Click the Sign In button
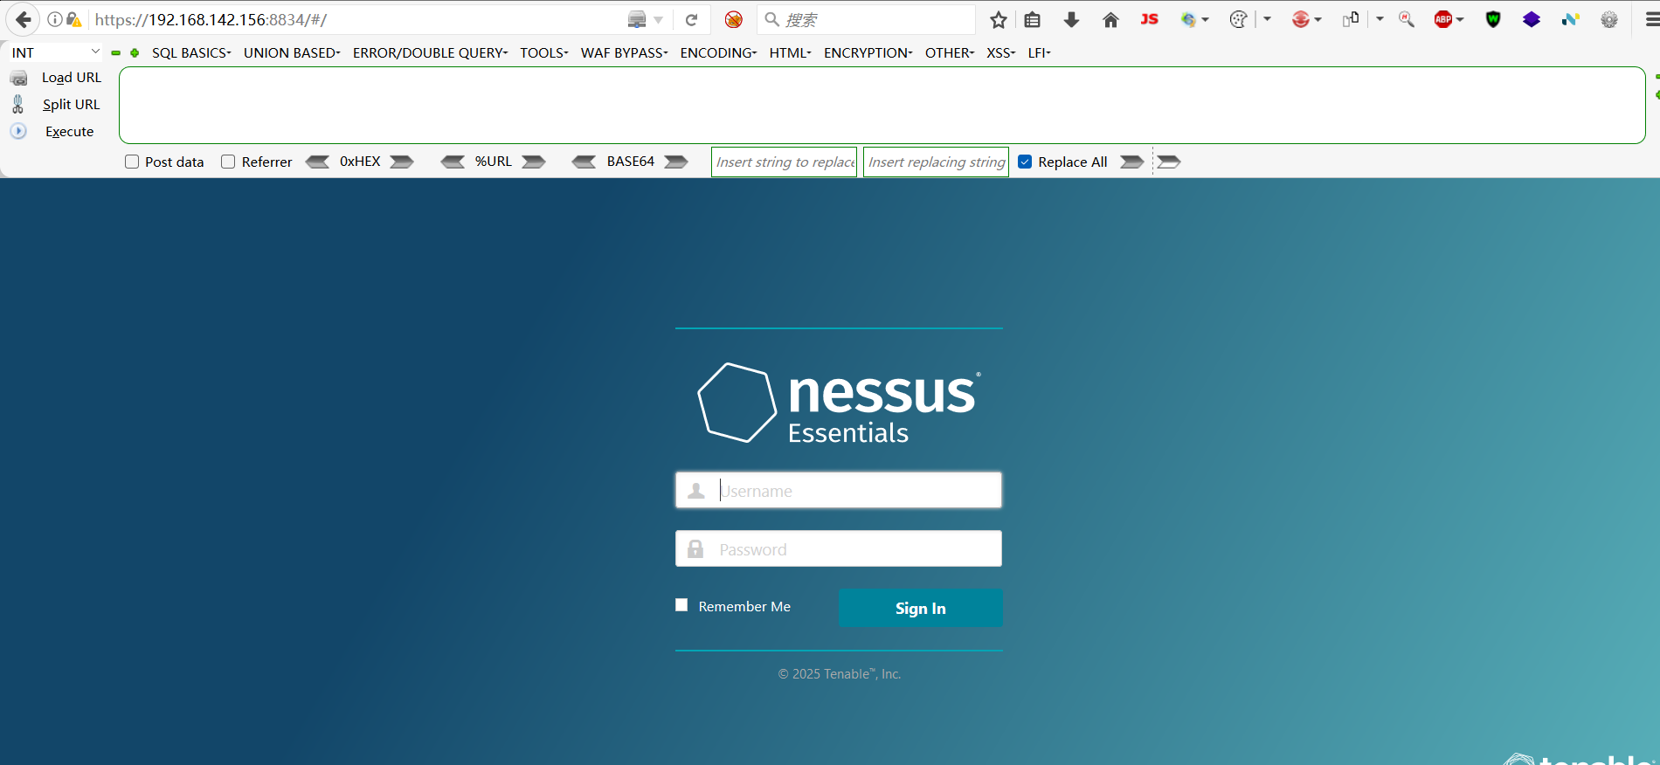The image size is (1660, 765). [920, 608]
